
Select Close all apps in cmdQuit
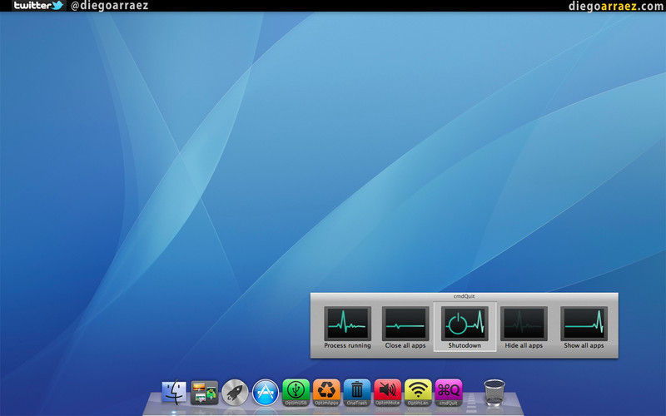tap(405, 323)
